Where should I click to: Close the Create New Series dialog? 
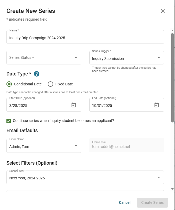click(x=162, y=11)
